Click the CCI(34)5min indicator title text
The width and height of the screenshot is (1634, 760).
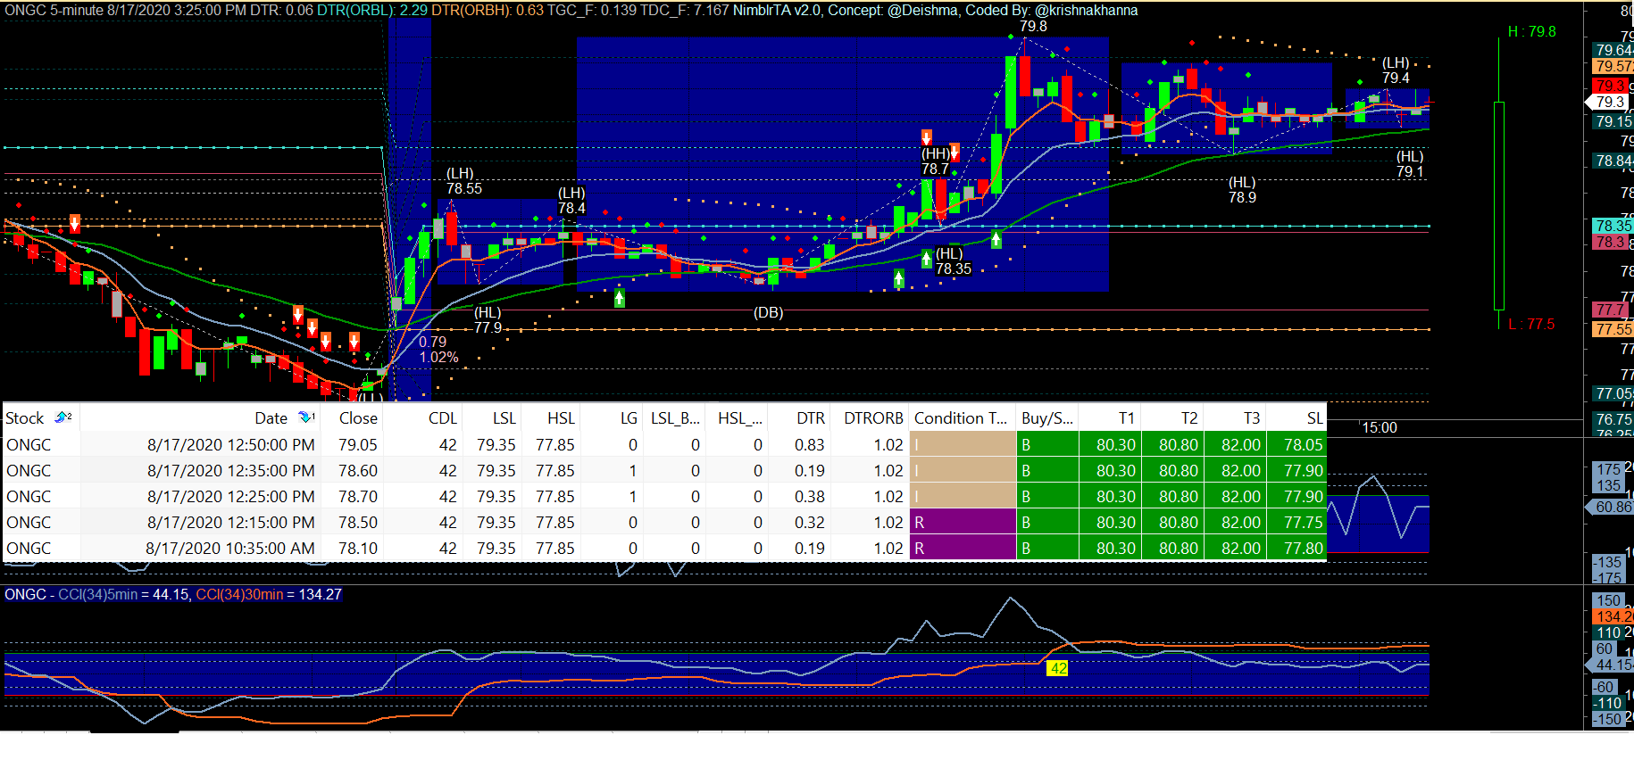[98, 595]
